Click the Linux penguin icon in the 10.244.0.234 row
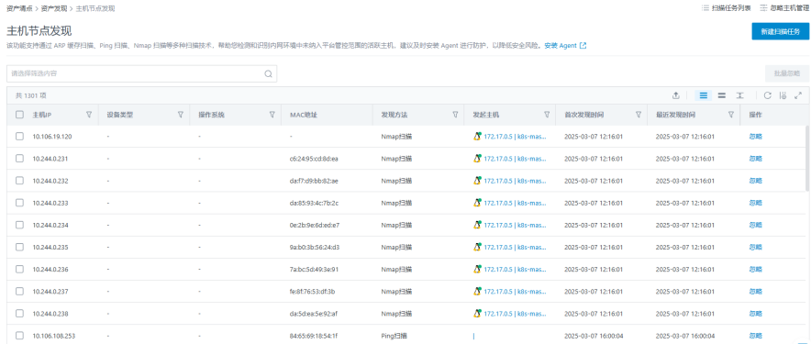The width and height of the screenshot is (811, 344). [x=477, y=225]
